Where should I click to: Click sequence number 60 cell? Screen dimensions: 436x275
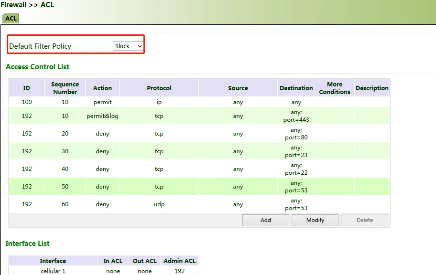(65, 204)
